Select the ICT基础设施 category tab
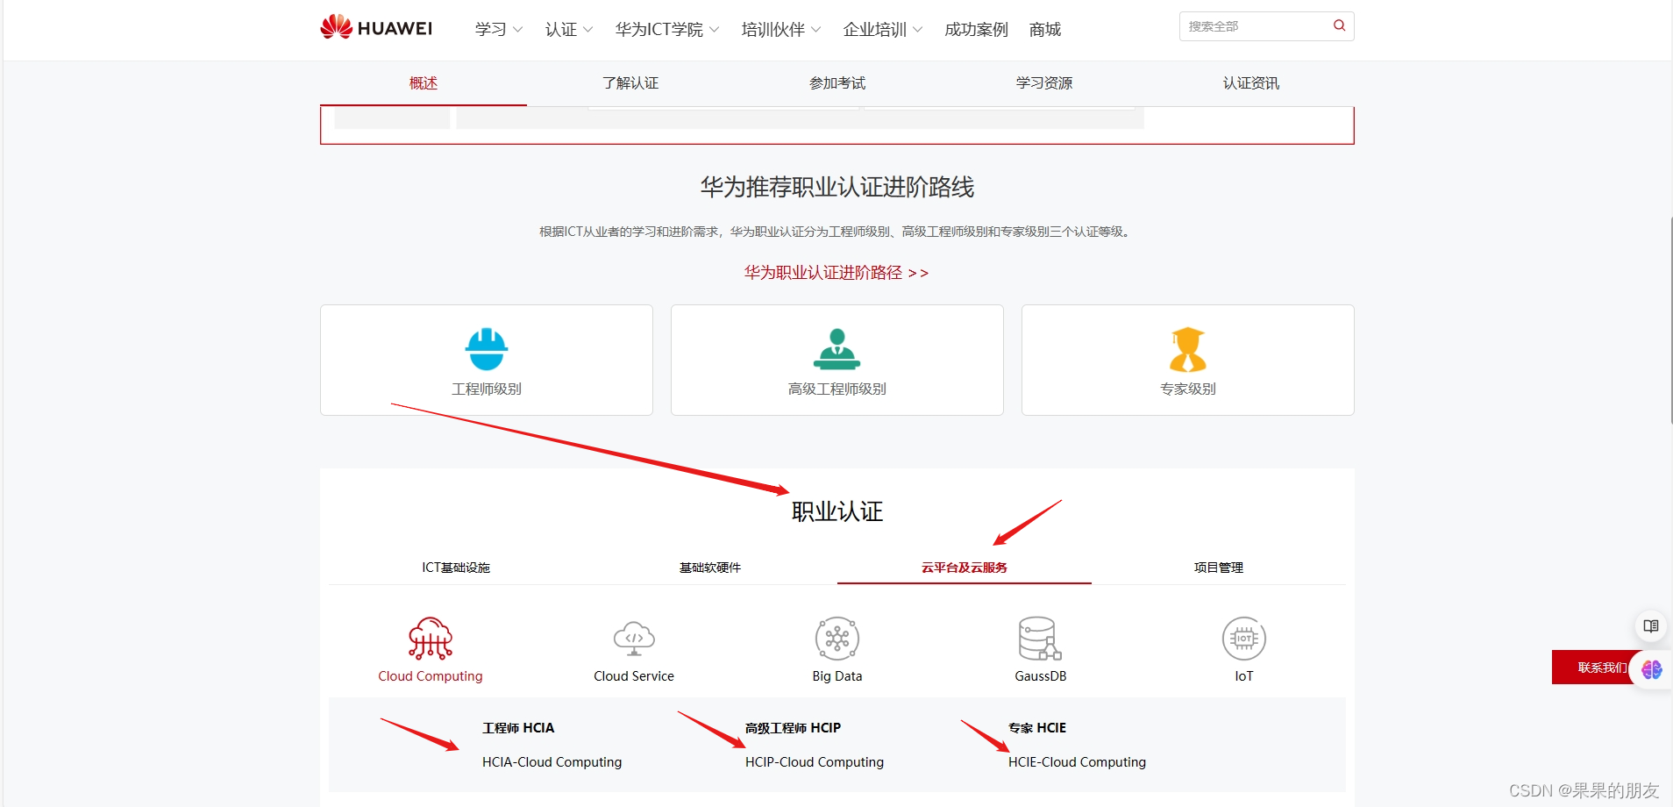 pyautogui.click(x=456, y=568)
